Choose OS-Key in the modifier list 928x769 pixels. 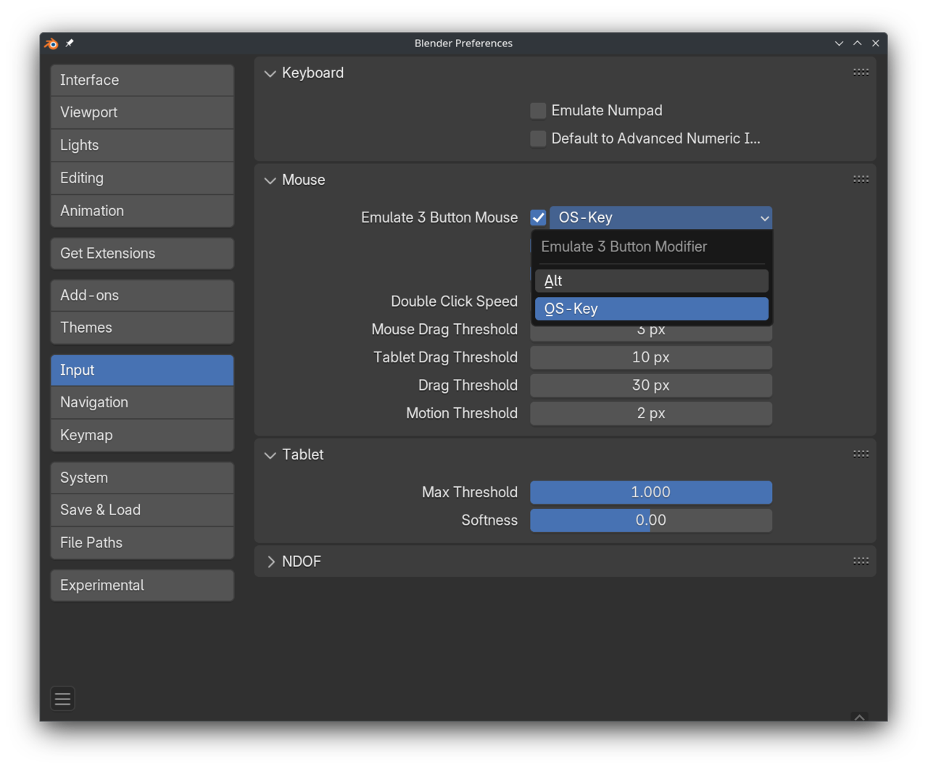click(x=651, y=309)
